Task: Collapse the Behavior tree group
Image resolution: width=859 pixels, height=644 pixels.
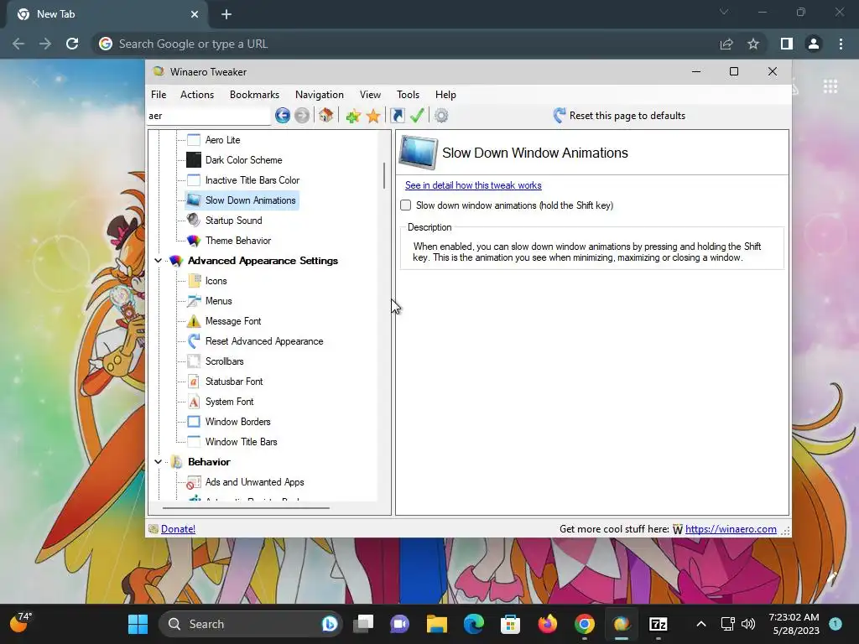Action: point(159,462)
